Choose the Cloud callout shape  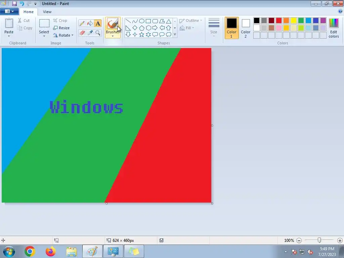[169, 35]
